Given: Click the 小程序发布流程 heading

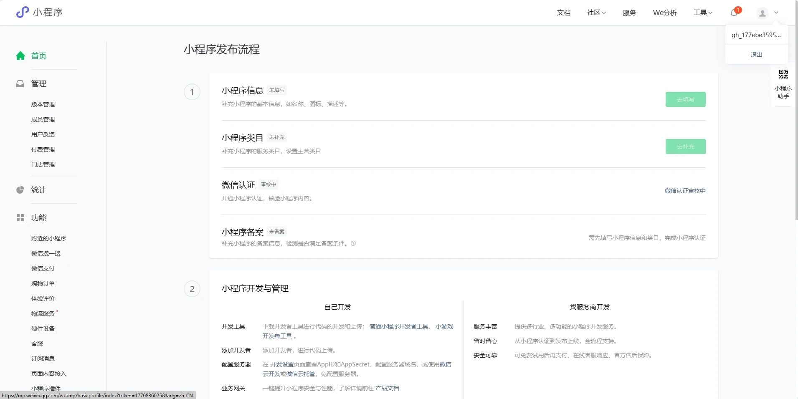Looking at the screenshot, I should point(222,50).
